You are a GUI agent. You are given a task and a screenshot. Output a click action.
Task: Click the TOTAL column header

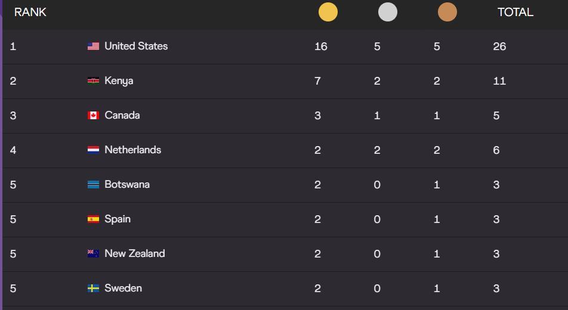click(x=515, y=12)
